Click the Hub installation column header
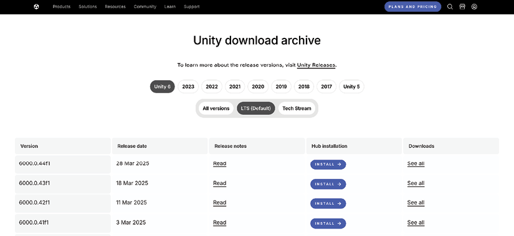 (354, 146)
